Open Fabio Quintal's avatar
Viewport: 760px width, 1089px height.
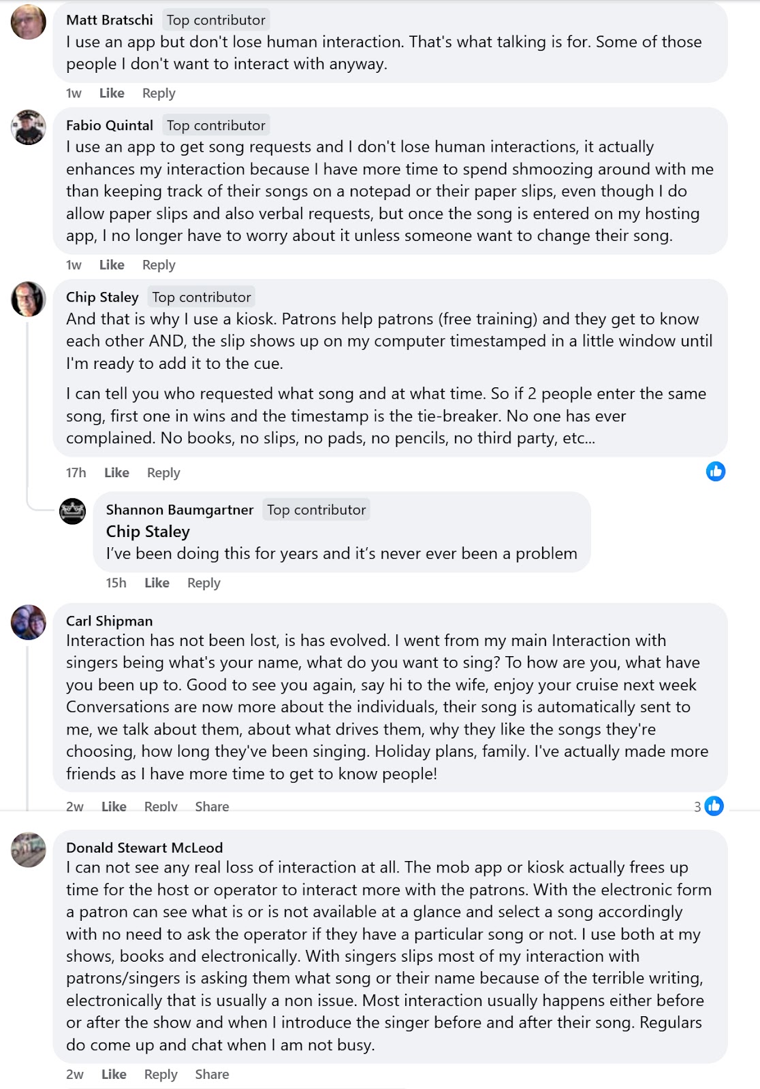pos(29,127)
